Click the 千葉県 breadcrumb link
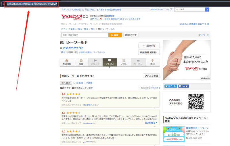Screen dimensions: 230x146 click(x=72, y=29)
